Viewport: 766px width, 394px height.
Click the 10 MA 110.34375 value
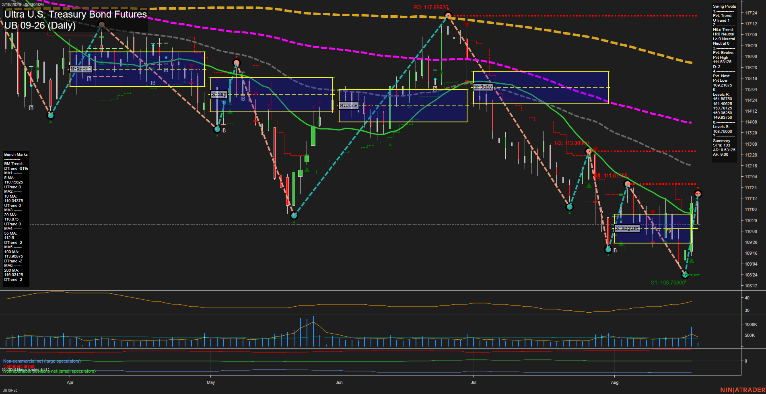pos(14,201)
